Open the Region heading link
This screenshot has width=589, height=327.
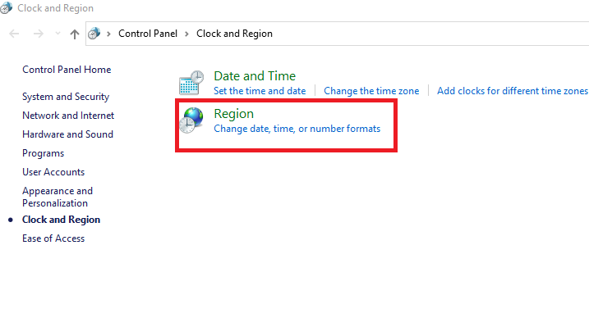[233, 114]
